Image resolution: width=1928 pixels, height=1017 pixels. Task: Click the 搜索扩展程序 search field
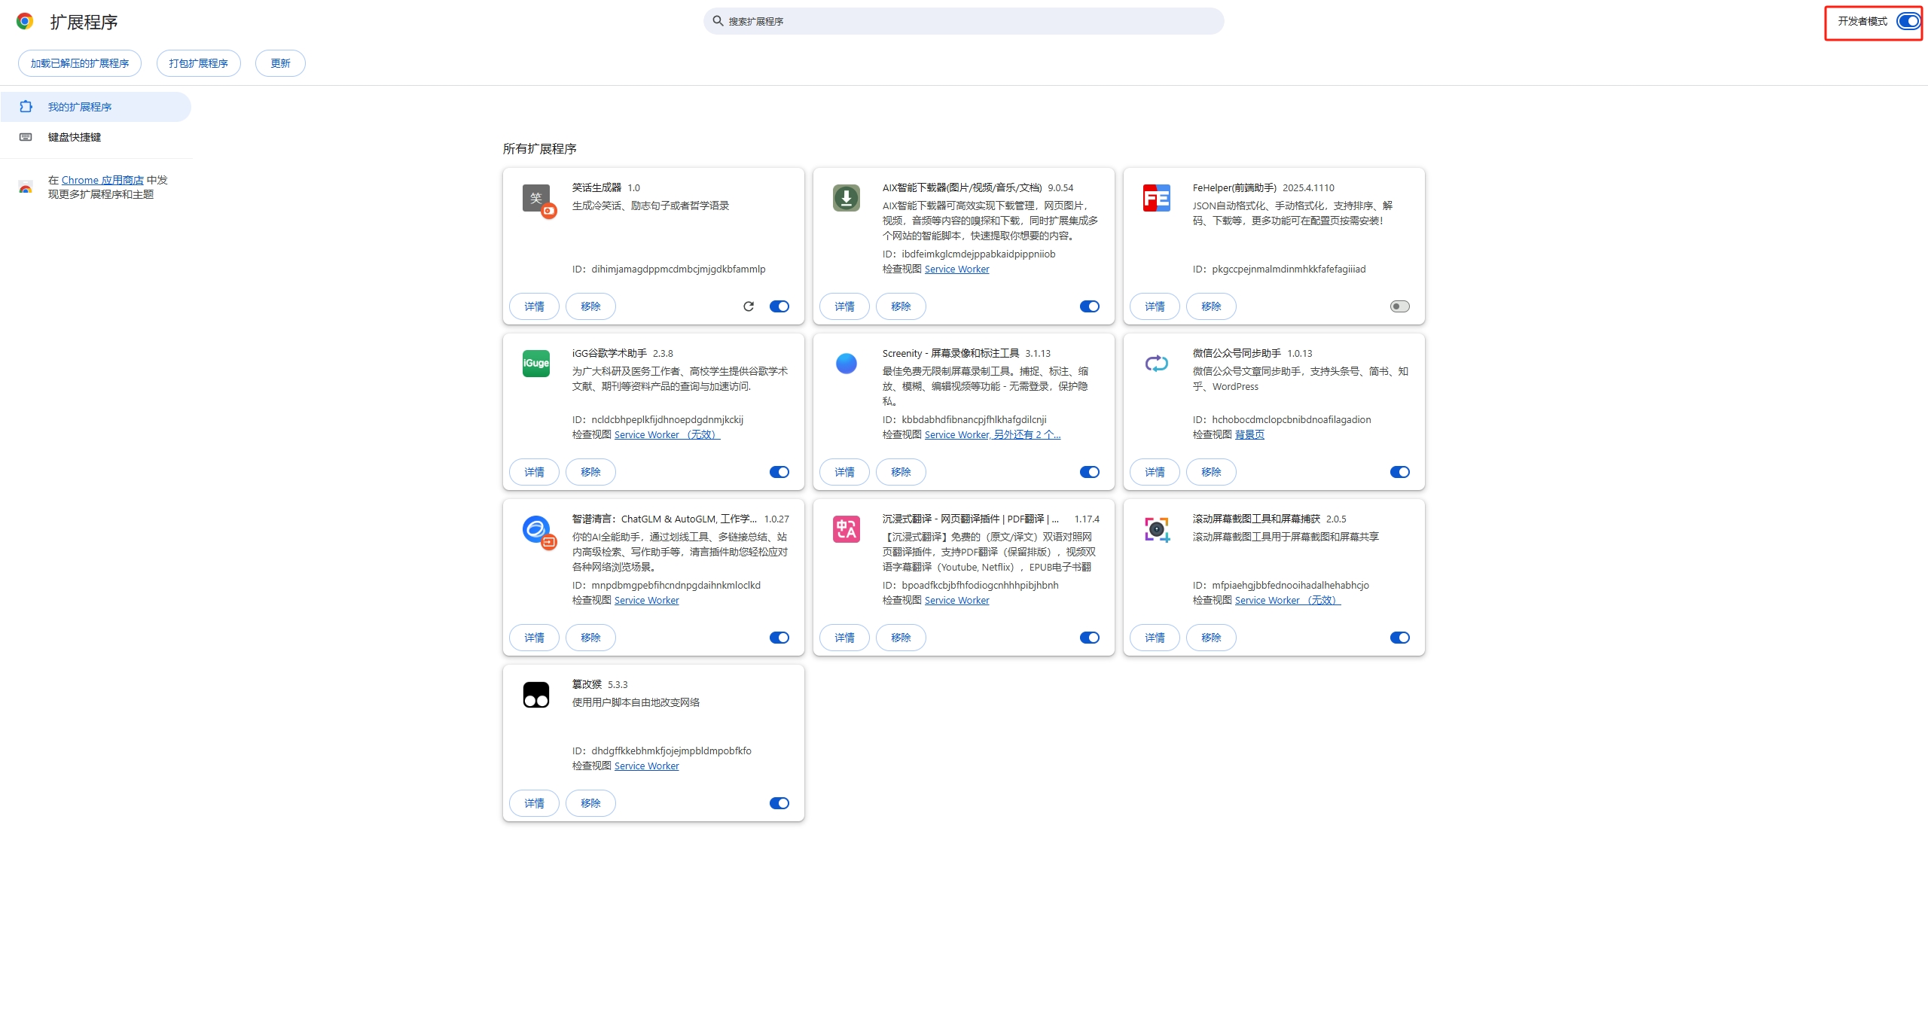point(964,21)
